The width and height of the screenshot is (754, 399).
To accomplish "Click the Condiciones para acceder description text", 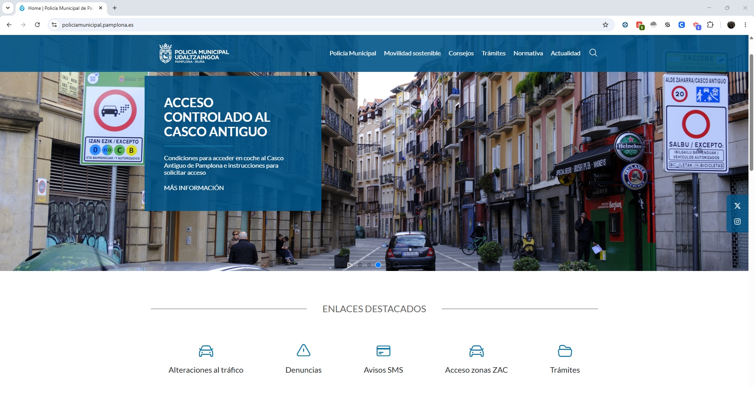I will click(x=224, y=165).
